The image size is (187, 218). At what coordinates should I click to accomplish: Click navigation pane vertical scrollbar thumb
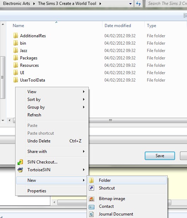click(x=3, y=77)
